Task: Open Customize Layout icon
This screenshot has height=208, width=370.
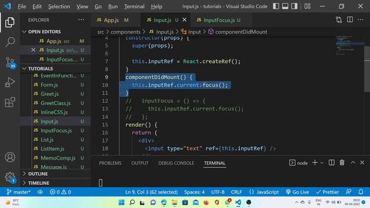Action: [x=308, y=6]
